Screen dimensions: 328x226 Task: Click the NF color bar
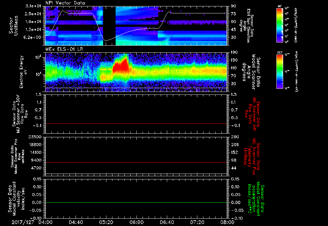coord(280,25)
